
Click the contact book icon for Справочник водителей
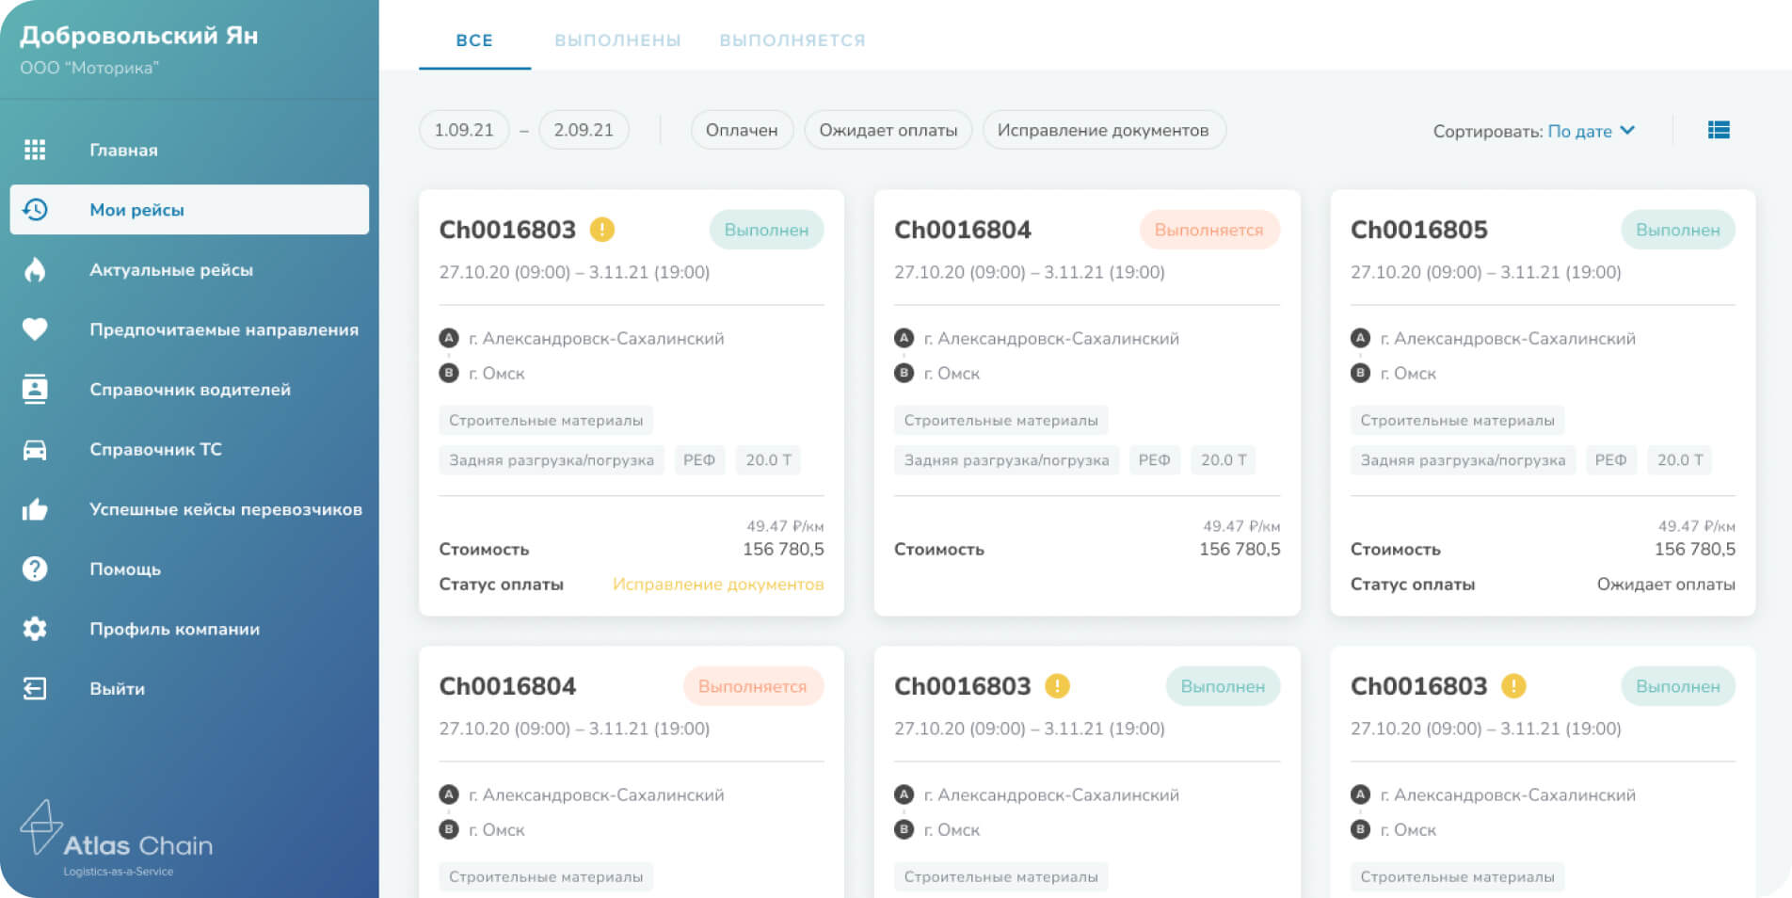click(x=35, y=390)
